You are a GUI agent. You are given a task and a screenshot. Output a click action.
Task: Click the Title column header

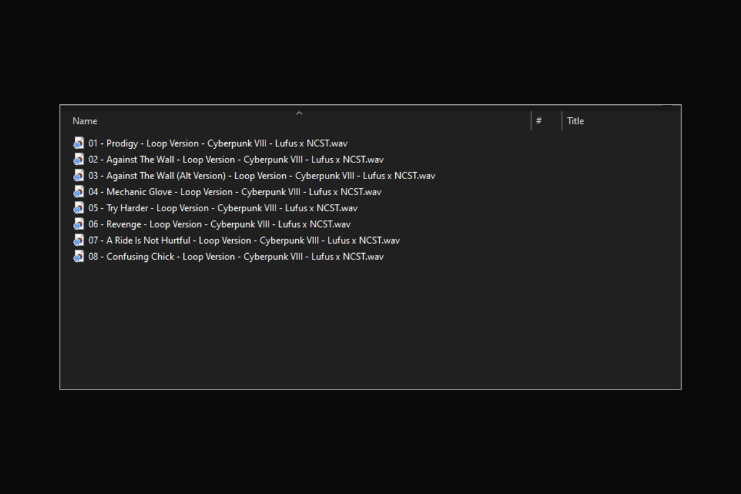coord(576,121)
